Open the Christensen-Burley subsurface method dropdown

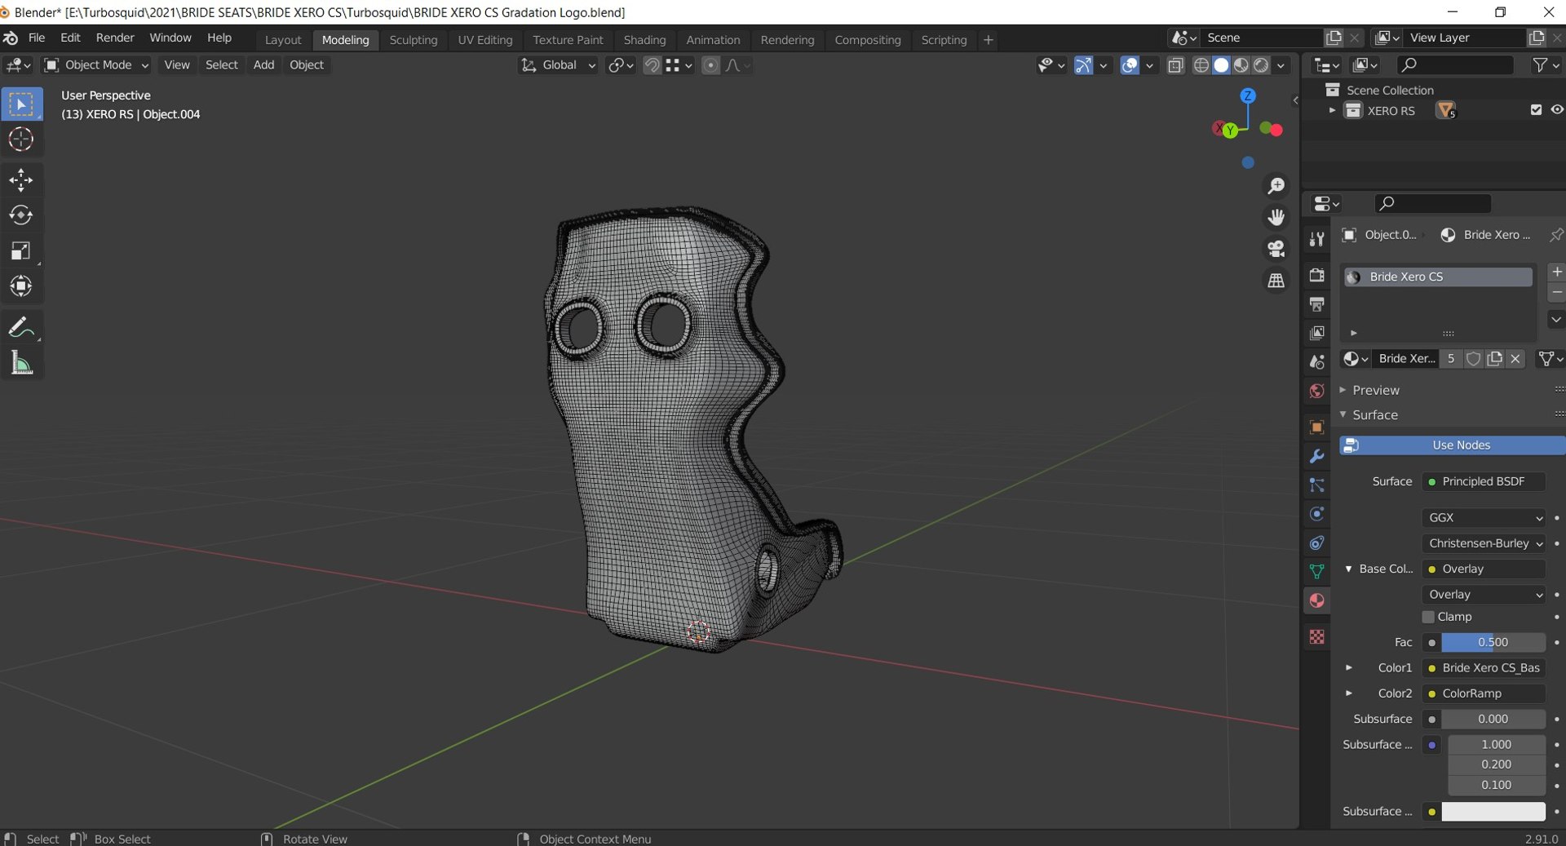[x=1484, y=543]
